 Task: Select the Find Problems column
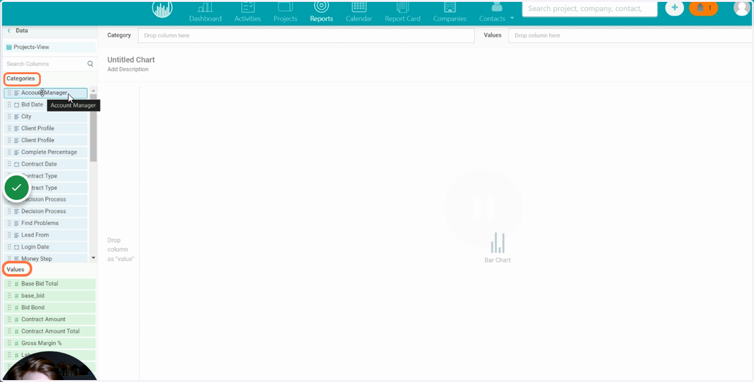coord(45,223)
